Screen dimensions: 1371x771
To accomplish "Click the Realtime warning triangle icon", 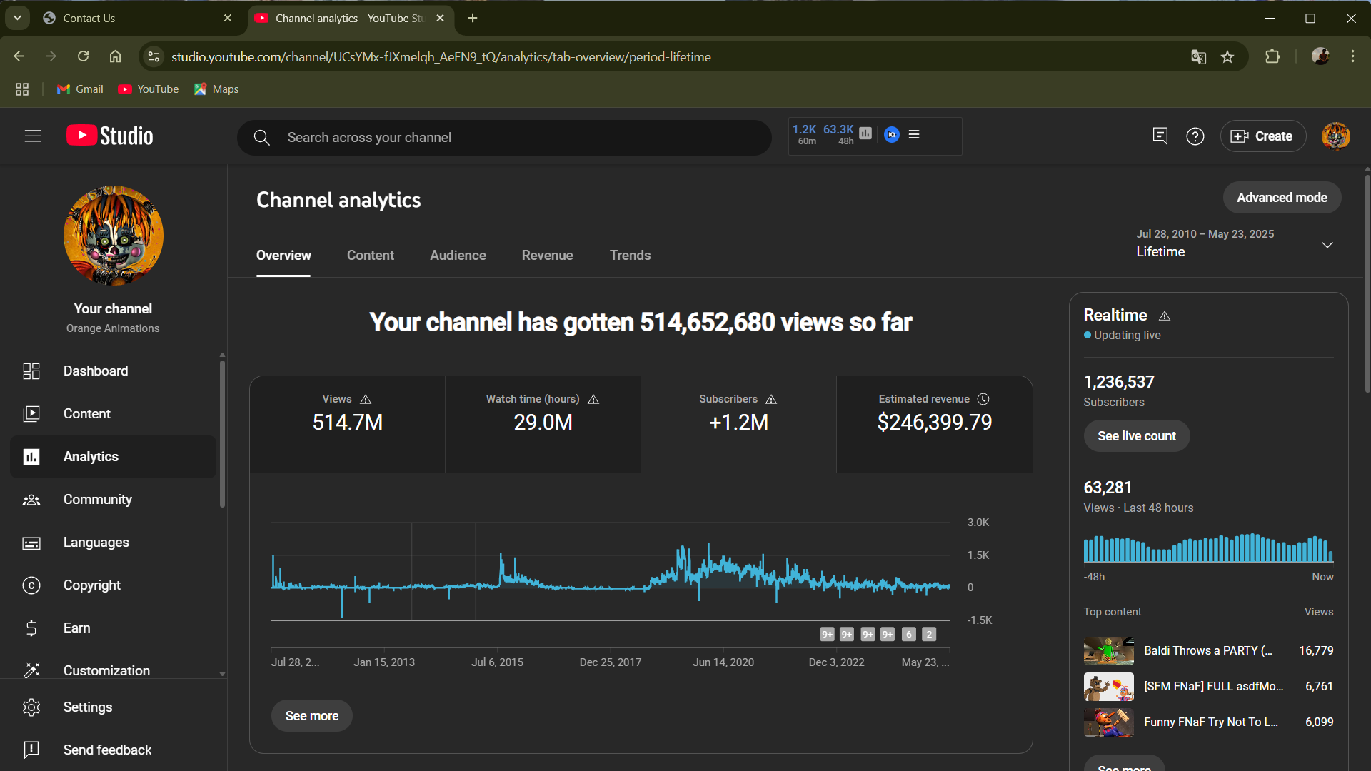I will (x=1165, y=316).
